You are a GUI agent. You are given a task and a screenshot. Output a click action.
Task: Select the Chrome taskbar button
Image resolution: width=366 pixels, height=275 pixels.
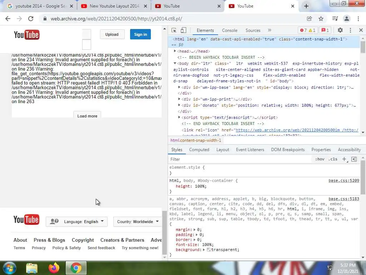(76, 268)
